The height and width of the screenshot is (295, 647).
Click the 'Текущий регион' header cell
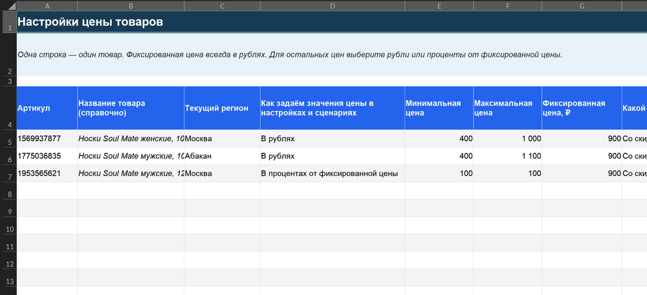[x=222, y=108]
